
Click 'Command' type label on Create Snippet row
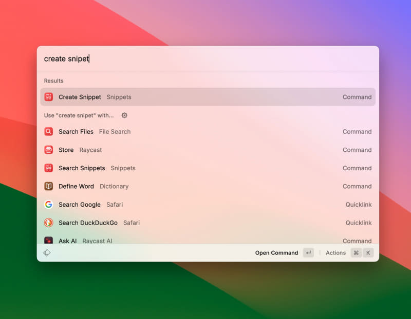pos(357,97)
